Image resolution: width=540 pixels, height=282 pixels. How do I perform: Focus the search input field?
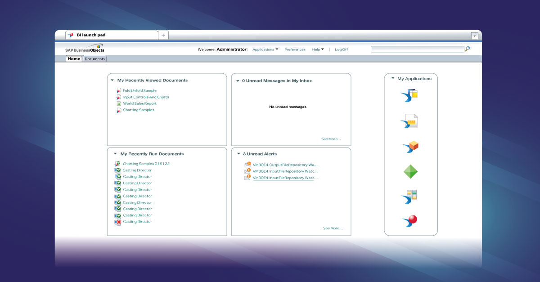pos(417,49)
